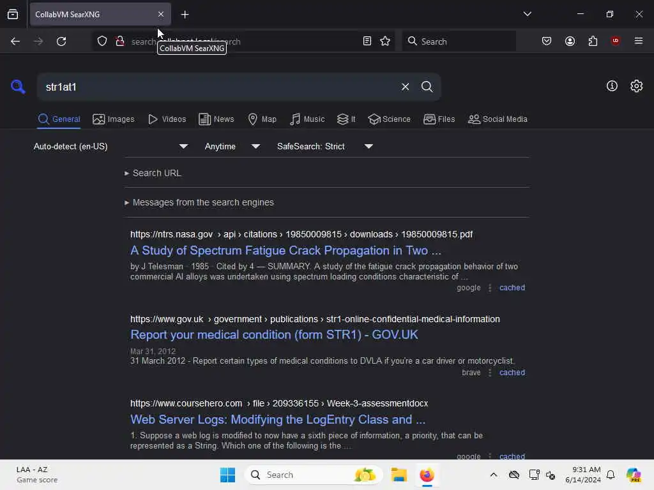Select the General search tab

59,119
